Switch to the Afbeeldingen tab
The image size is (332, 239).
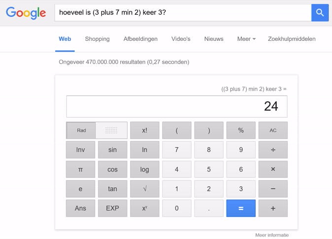click(140, 39)
